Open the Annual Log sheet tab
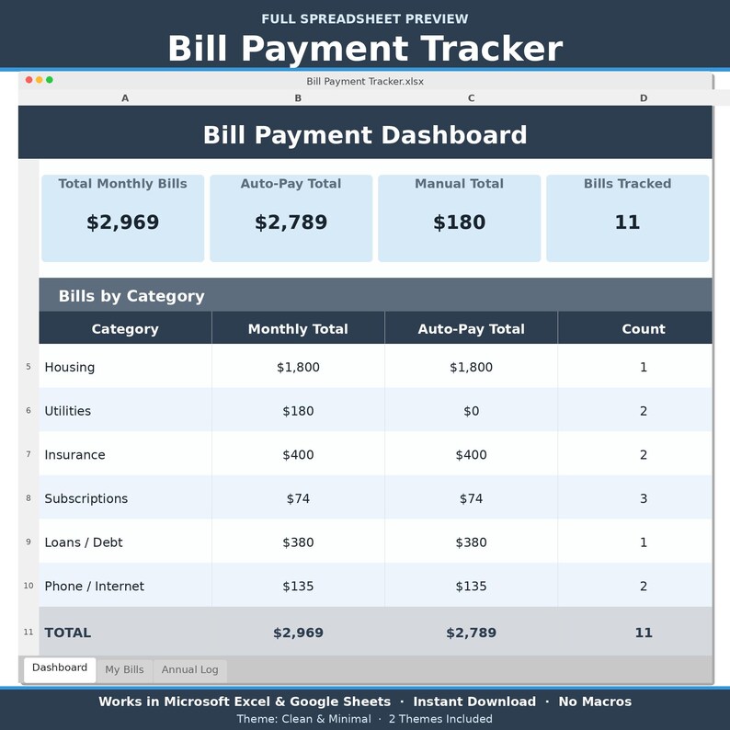Viewport: 730px width, 730px height. (189, 670)
